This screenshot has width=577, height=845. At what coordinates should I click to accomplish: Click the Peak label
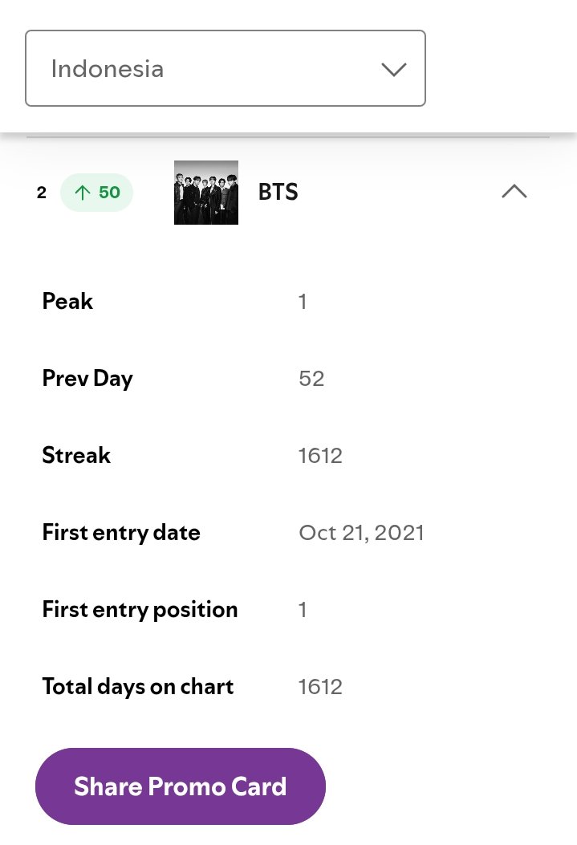(67, 301)
